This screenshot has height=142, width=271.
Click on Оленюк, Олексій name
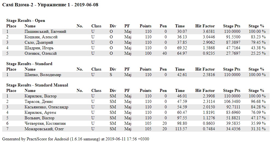click(x=40, y=53)
